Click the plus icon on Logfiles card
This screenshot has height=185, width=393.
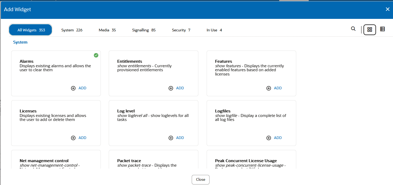click(269, 138)
